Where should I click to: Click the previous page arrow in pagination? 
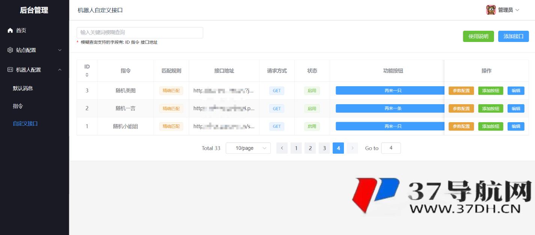tap(282, 148)
